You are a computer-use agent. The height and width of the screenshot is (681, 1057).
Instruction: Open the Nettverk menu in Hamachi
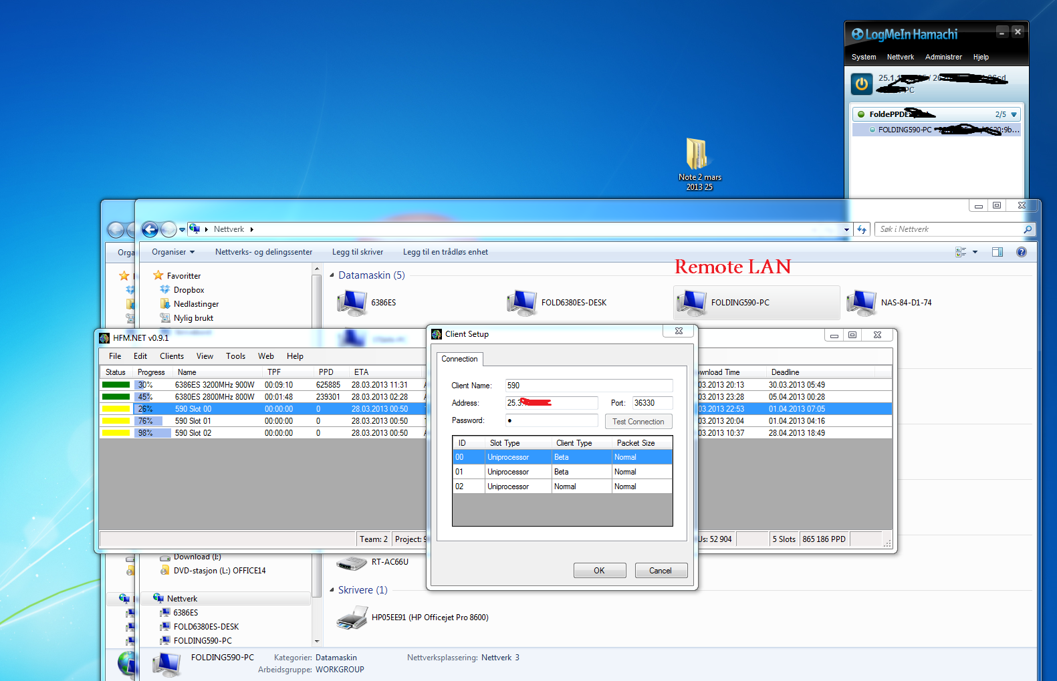click(900, 57)
